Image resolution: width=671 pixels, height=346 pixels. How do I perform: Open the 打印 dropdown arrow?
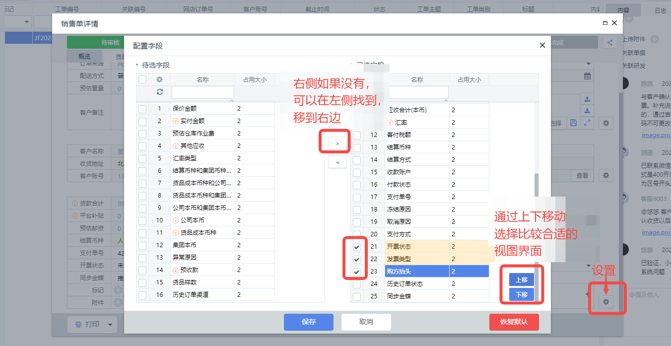[110, 325]
